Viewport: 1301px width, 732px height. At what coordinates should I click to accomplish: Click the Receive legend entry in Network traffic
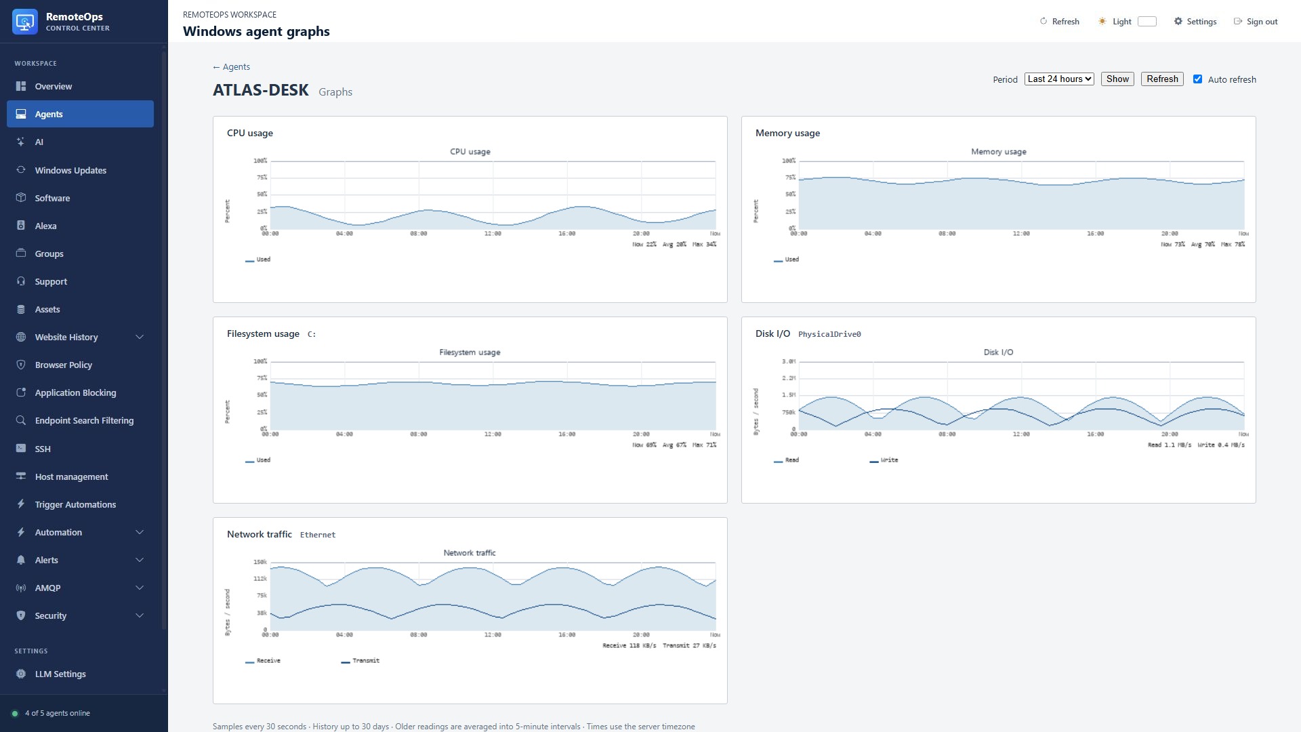point(262,661)
